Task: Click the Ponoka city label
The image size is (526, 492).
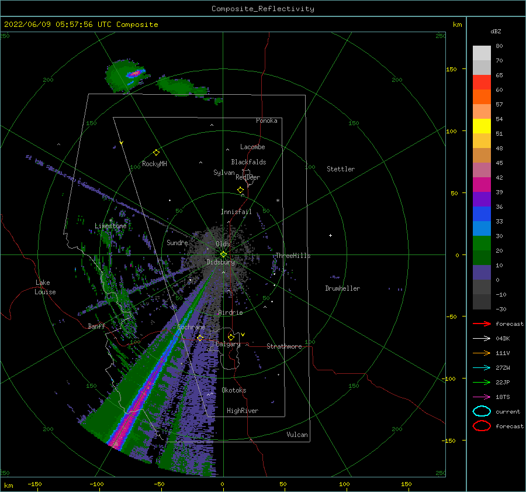Action: (267, 121)
